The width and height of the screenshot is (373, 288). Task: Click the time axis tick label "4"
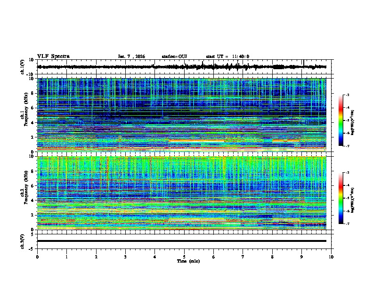click(155, 257)
